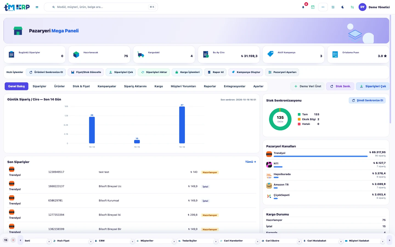Screen dimensions: 395x247
Task: Open the notifications bell
Action: point(303,7)
